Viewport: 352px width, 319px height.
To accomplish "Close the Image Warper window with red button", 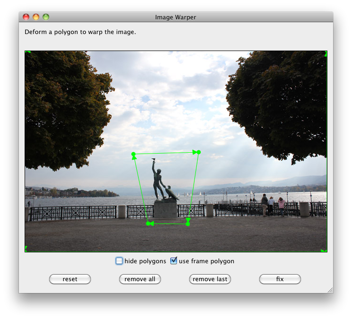I will (x=26, y=17).
